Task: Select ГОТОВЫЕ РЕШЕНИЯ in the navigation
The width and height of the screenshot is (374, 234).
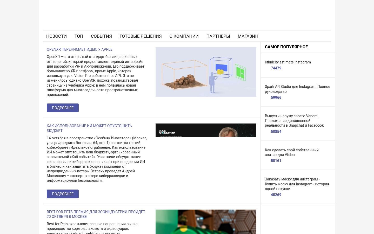Action: click(141, 36)
